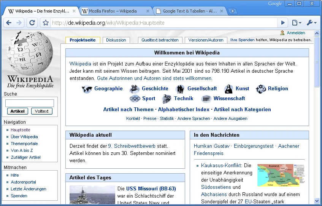Click the browser Back arrow button

point(9,22)
